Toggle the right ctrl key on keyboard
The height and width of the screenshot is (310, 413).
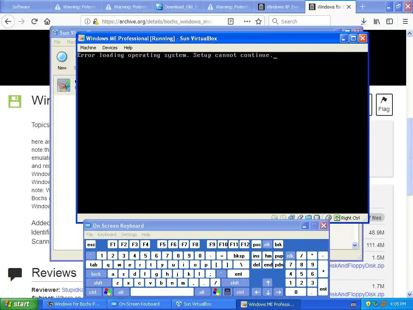click(x=240, y=292)
